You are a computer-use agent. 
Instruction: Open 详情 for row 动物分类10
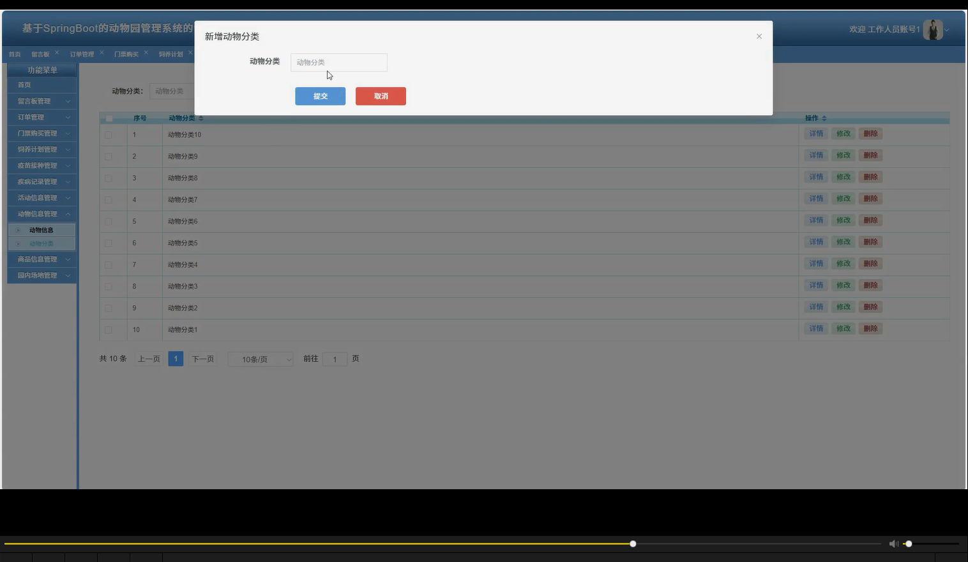(816, 133)
